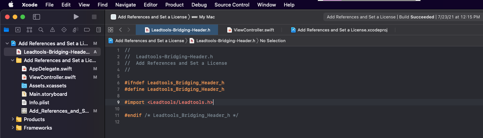Go forward in editor history
The image size is (483, 138).
pos(129,30)
